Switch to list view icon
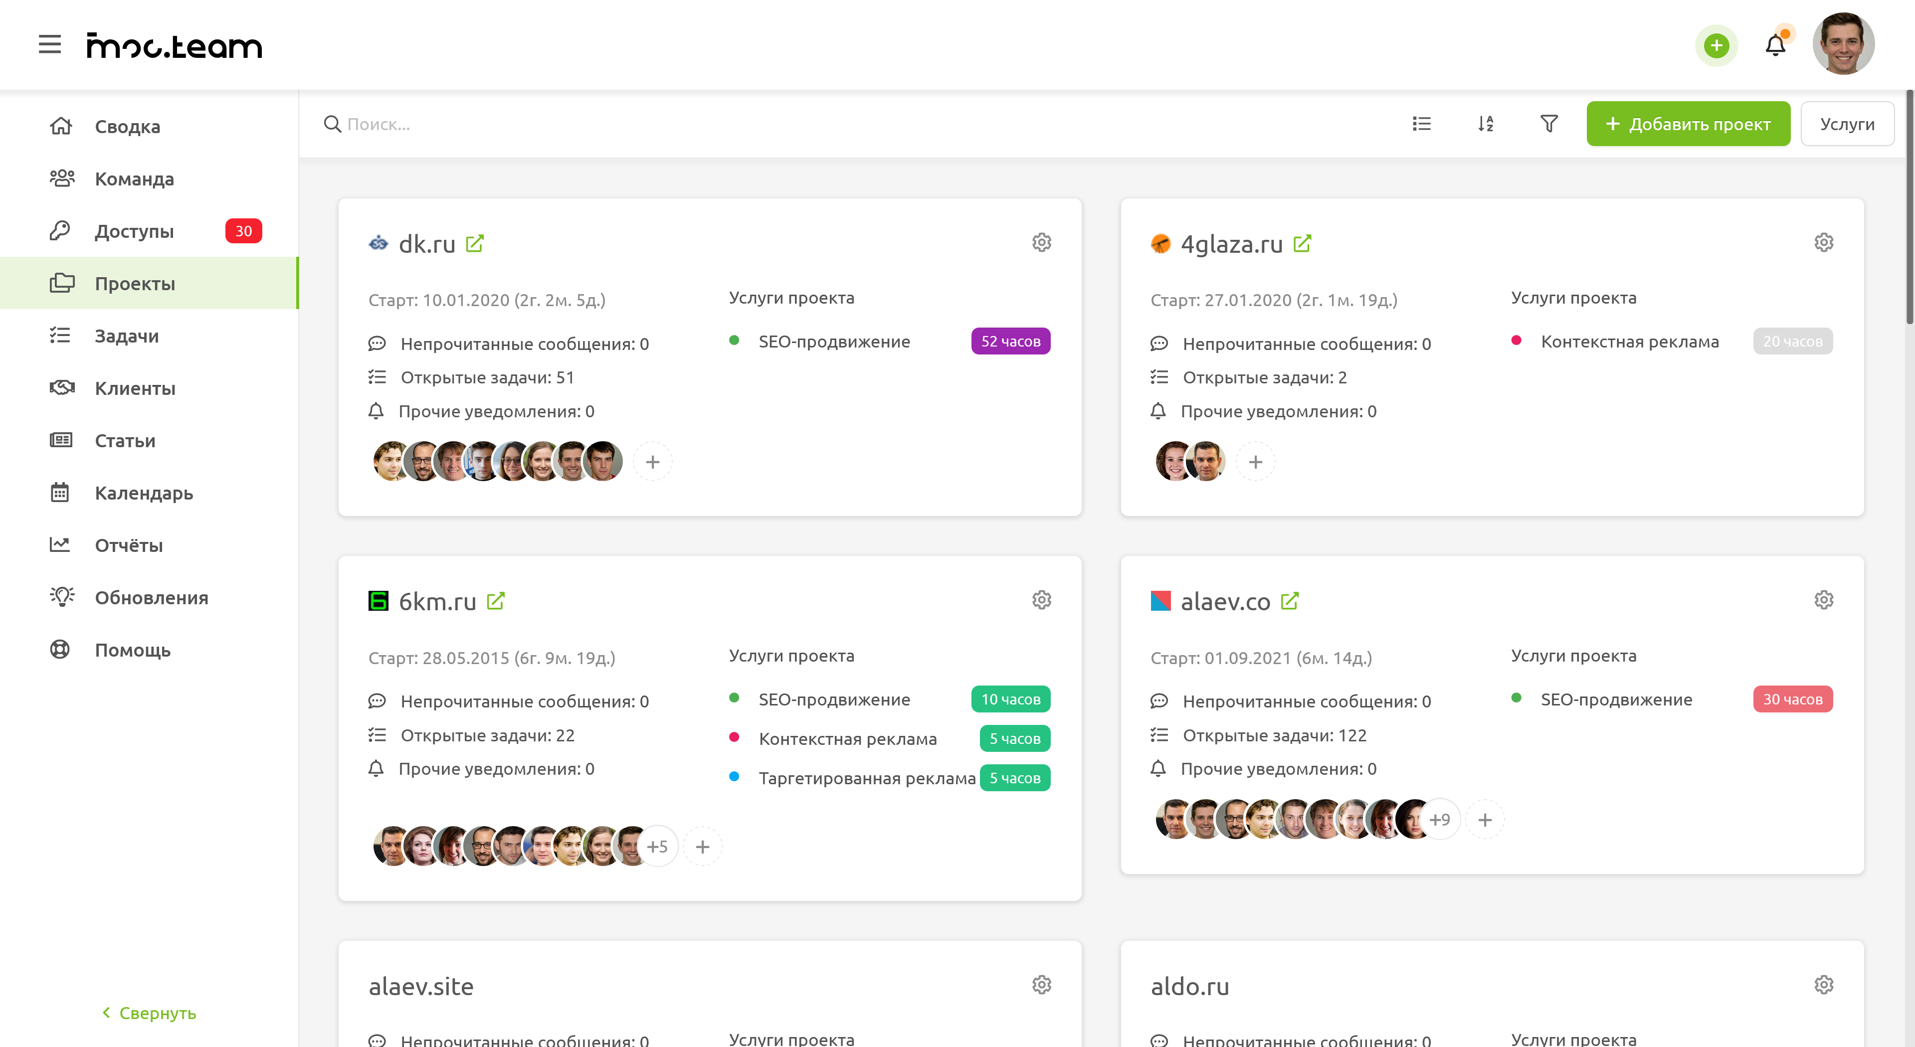 coord(1421,124)
